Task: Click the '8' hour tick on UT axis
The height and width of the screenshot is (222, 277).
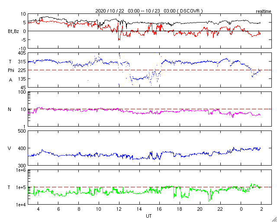Action: pyautogui.click(x=79, y=209)
